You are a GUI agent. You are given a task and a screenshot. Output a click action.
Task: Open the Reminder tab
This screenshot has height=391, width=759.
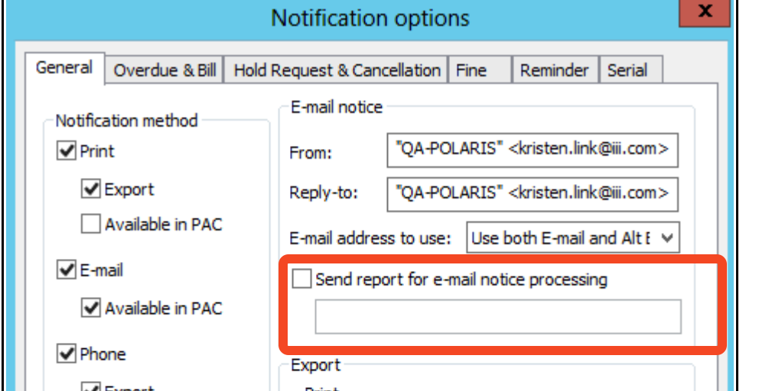point(554,71)
